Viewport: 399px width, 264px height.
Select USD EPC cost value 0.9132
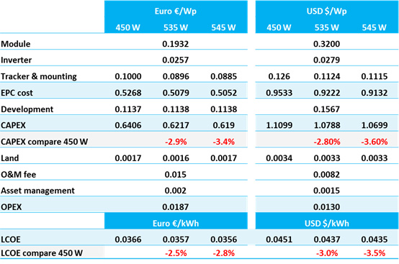(375, 93)
